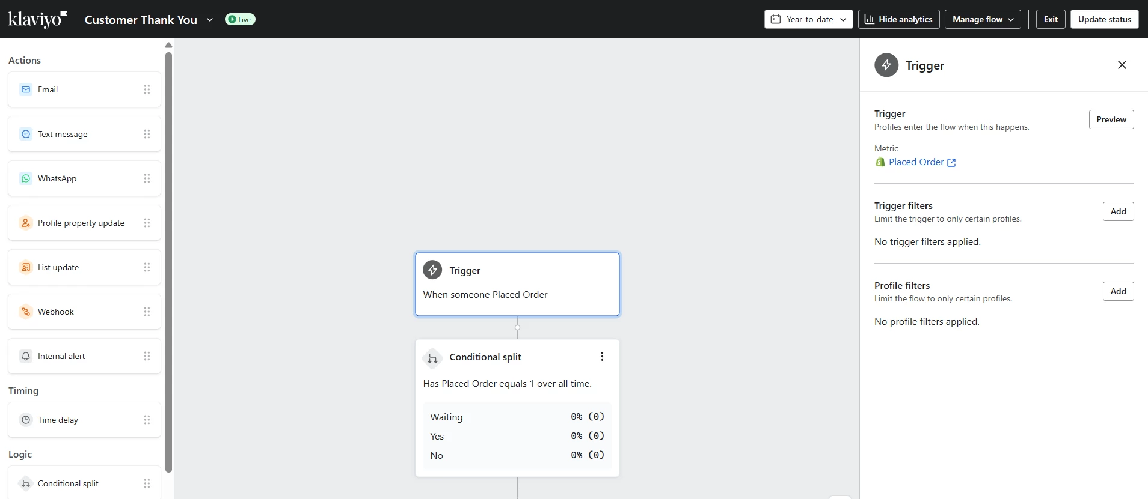Select the Internal alert bell icon
1148x499 pixels.
tap(26, 356)
